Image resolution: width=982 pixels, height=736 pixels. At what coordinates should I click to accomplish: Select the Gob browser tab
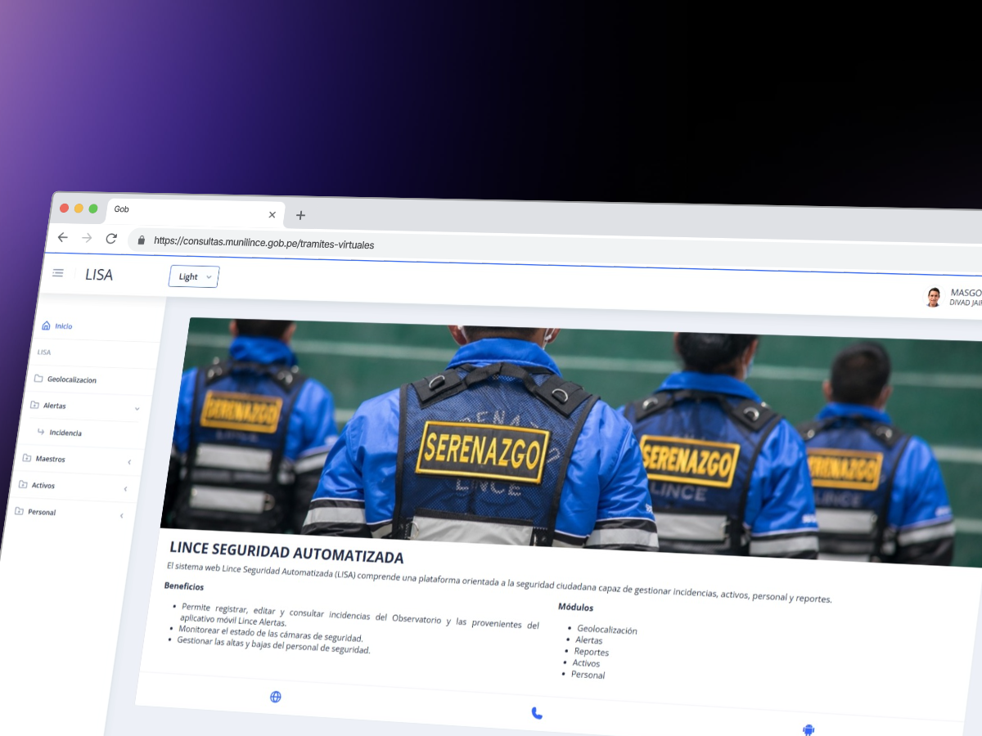point(196,212)
